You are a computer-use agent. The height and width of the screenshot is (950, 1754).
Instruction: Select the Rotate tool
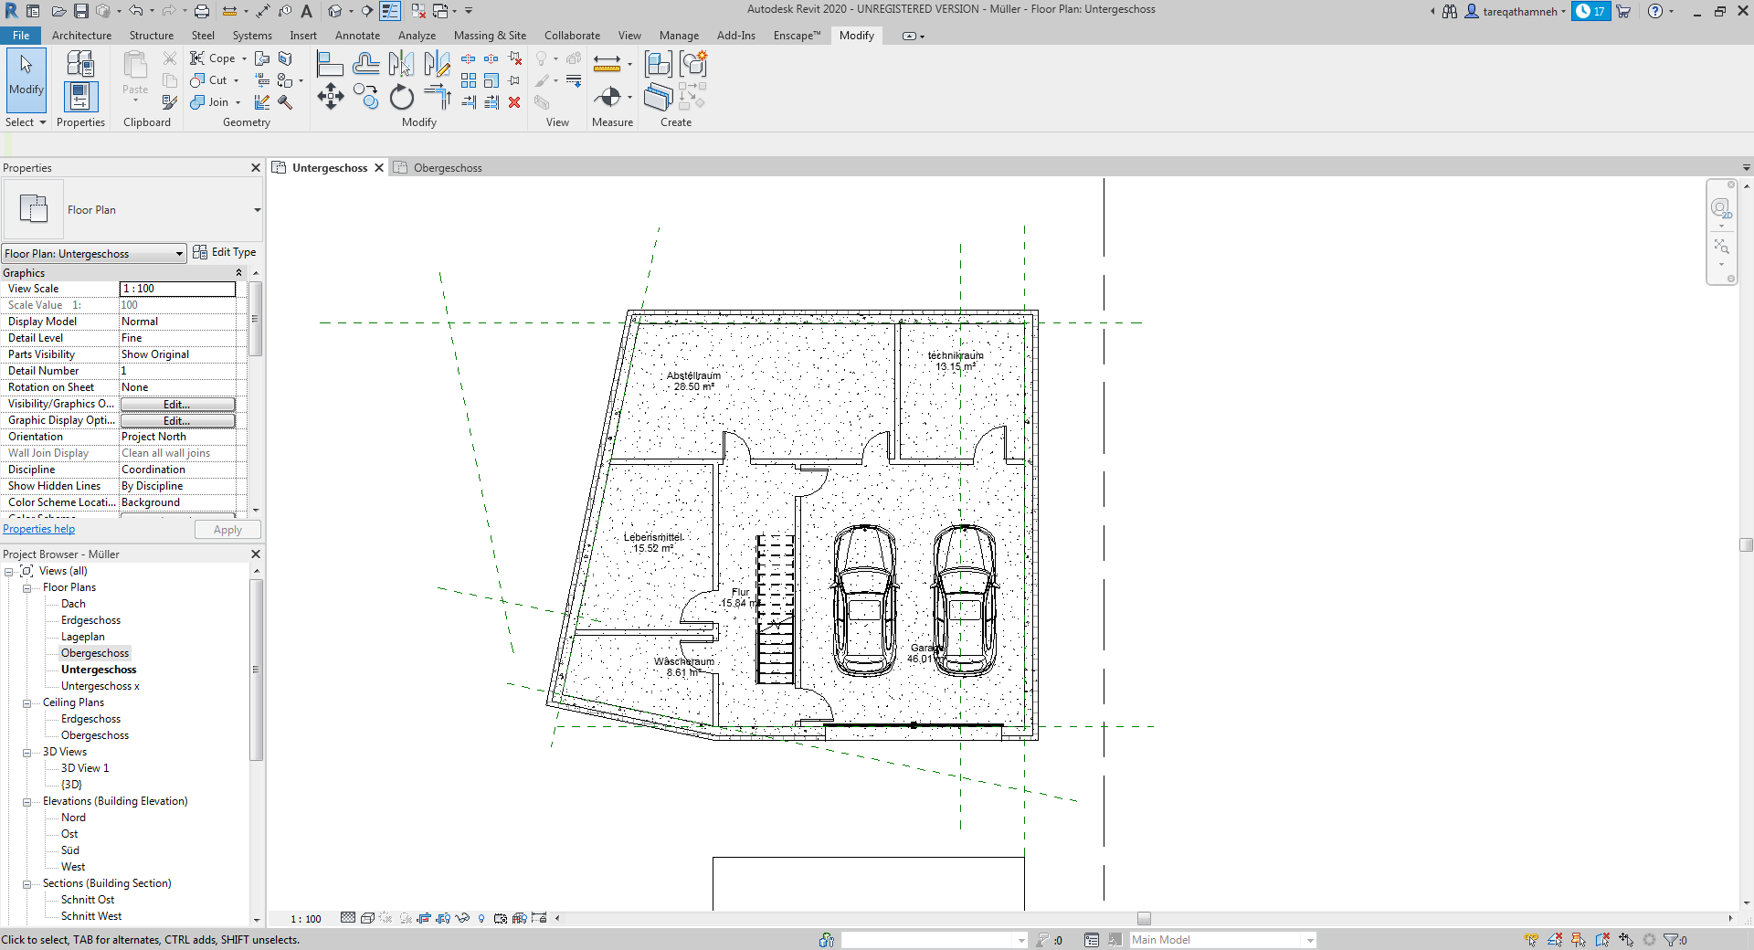401,97
